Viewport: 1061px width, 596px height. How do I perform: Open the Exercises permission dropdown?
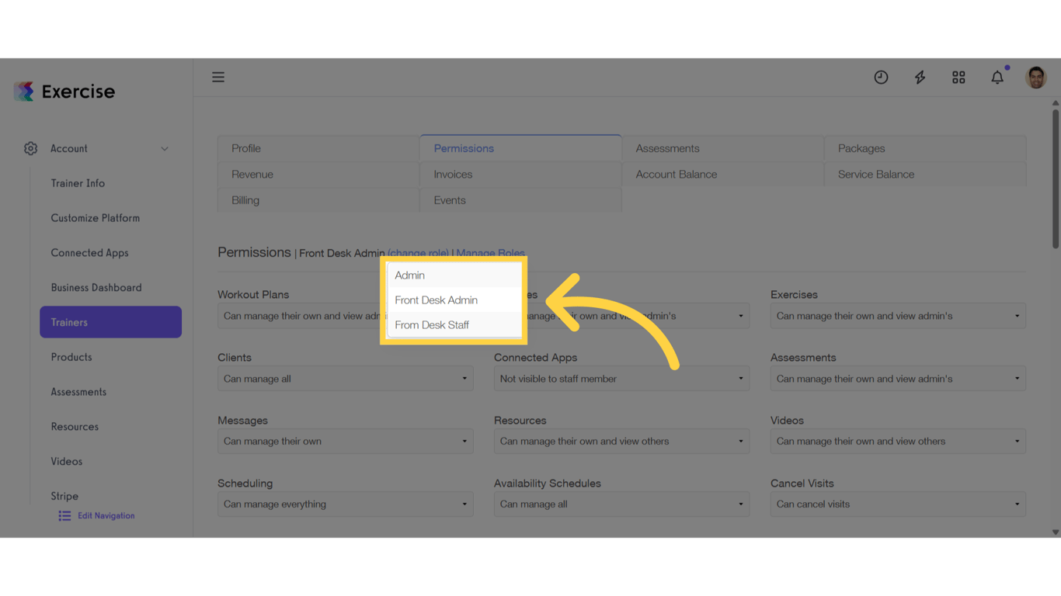898,316
